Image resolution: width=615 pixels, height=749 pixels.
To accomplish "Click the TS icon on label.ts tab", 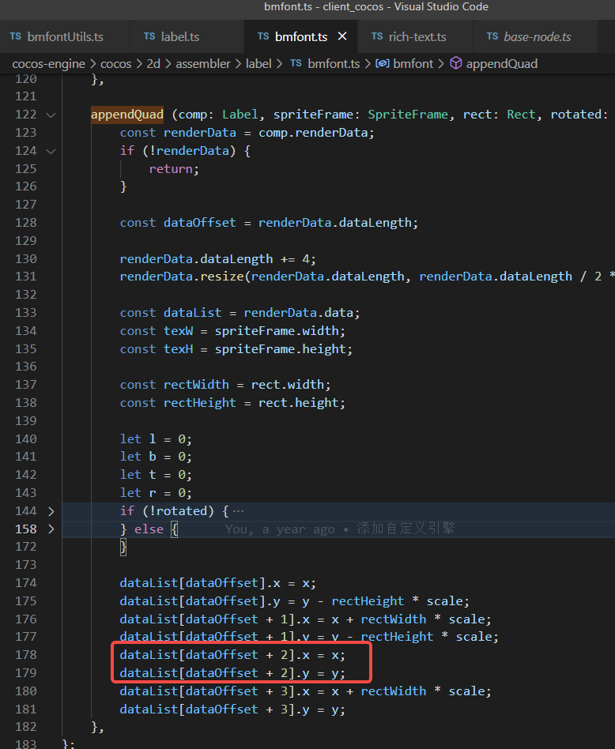I will pos(149,36).
